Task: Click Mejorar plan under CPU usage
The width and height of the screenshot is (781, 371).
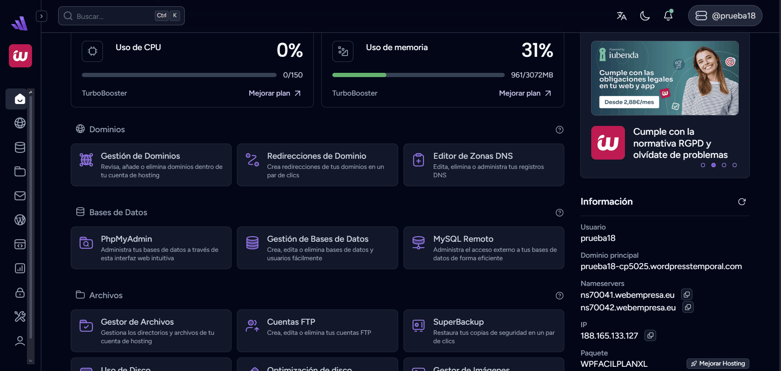Action: (274, 93)
